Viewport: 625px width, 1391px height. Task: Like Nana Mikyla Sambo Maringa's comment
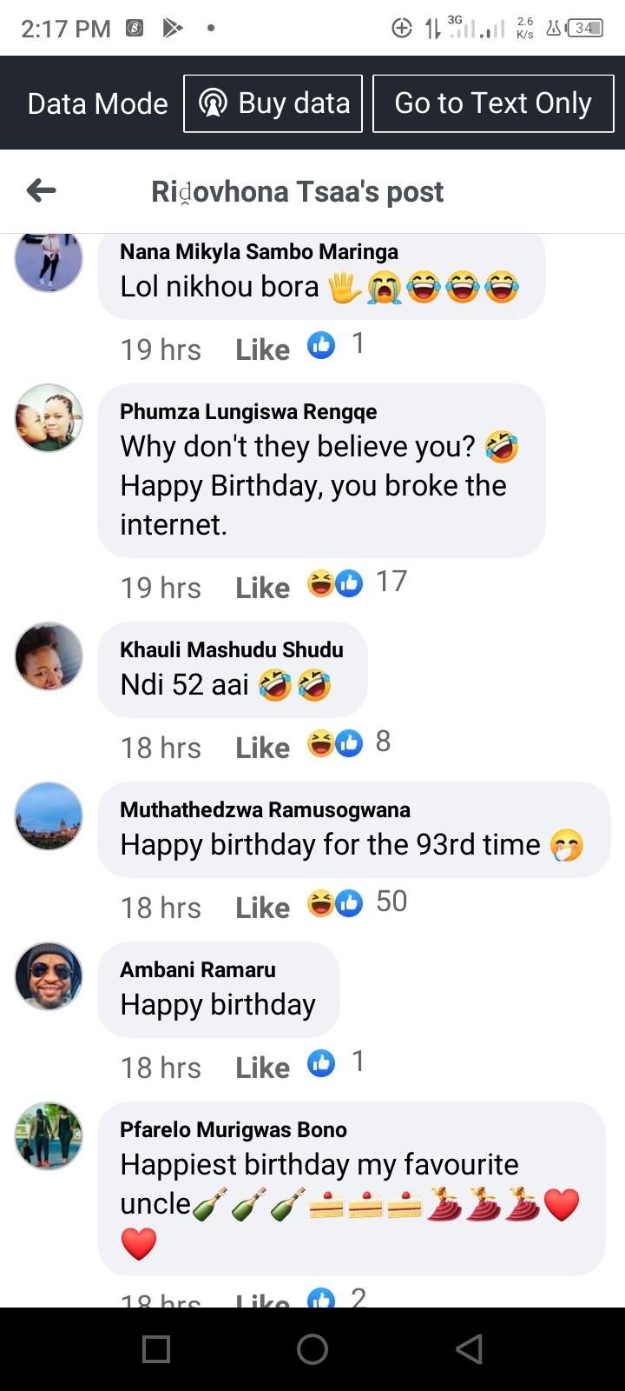(262, 349)
